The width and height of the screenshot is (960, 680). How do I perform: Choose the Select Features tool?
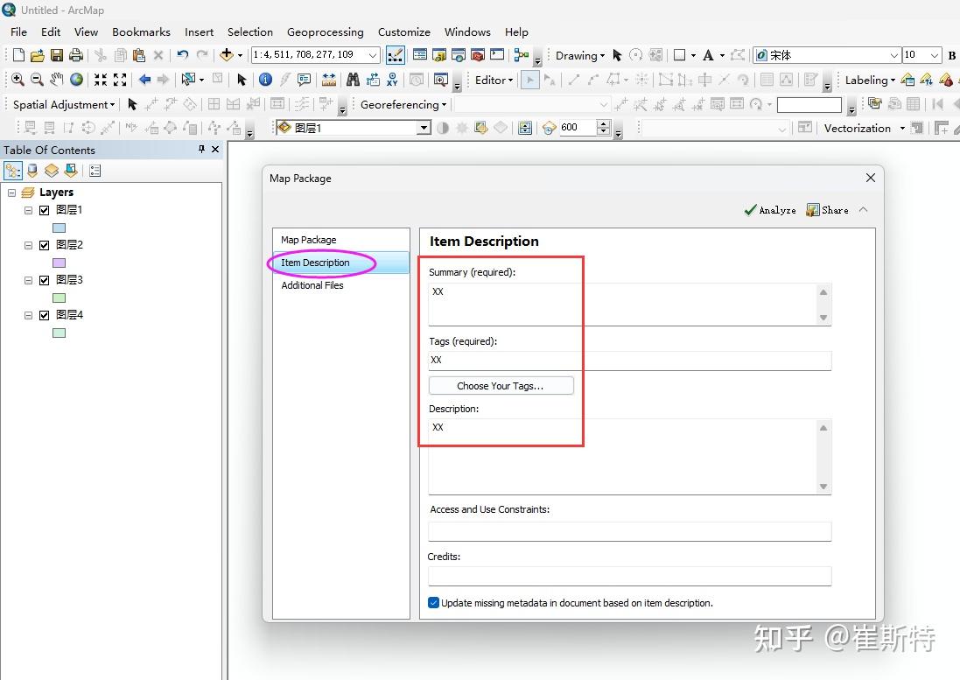point(188,80)
